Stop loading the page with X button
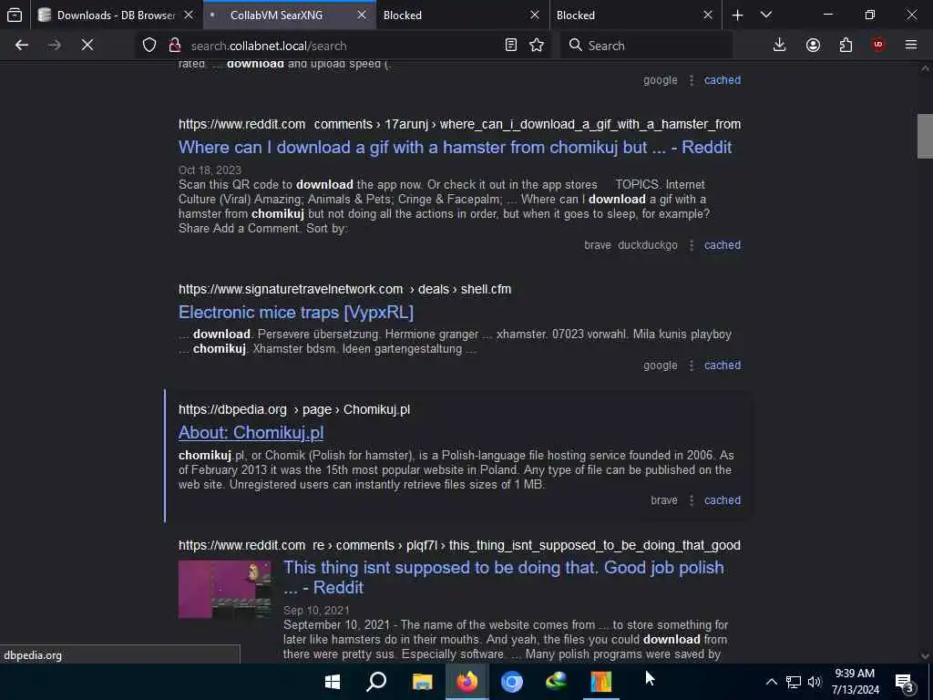The height and width of the screenshot is (700, 933). (x=87, y=46)
